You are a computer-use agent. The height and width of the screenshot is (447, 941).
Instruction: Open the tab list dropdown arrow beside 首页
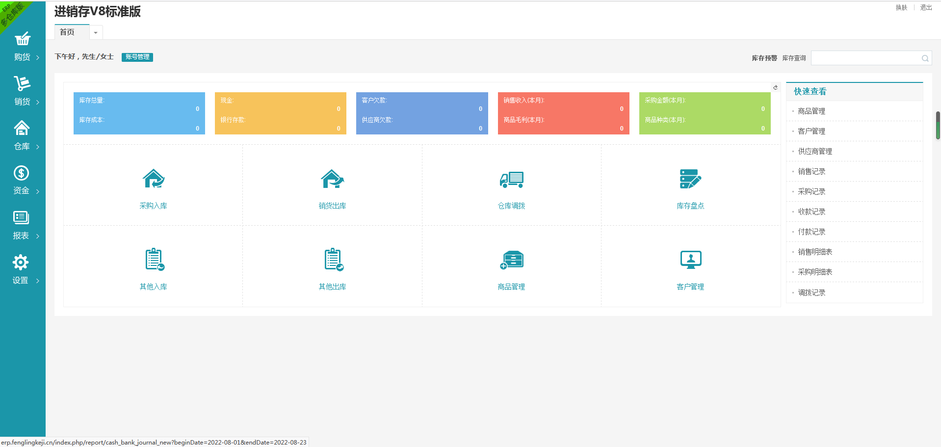click(x=96, y=32)
